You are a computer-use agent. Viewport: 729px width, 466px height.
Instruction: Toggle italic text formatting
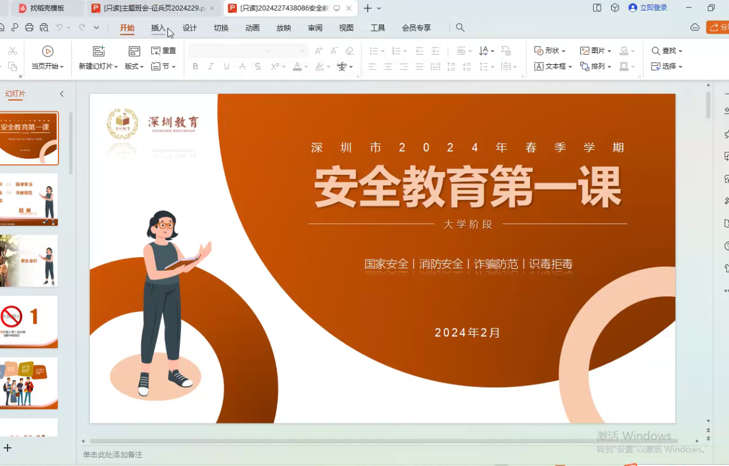[211, 66]
